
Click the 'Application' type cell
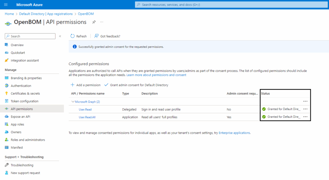[x=130, y=117]
